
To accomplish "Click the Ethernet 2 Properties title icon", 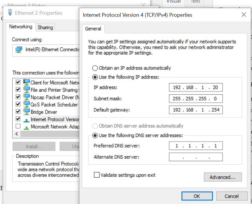I will point(10,13).
